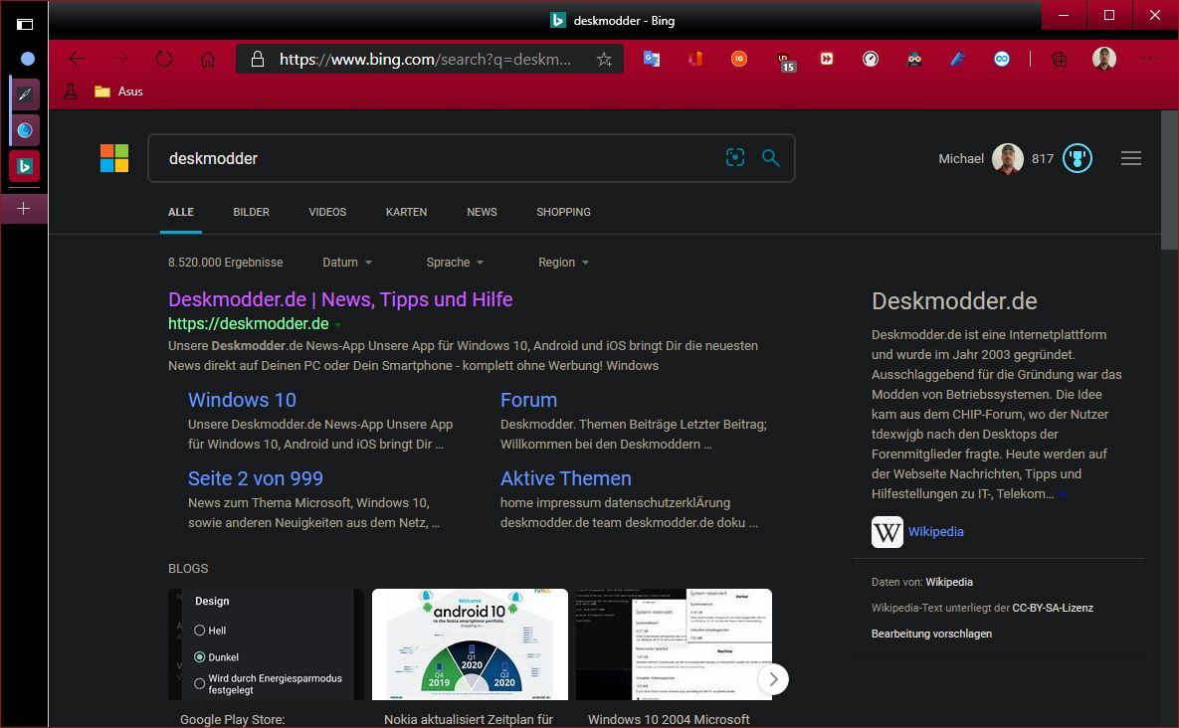The width and height of the screenshot is (1179, 728).
Task: Open the Bing hamburger settings menu
Action: point(1131,158)
